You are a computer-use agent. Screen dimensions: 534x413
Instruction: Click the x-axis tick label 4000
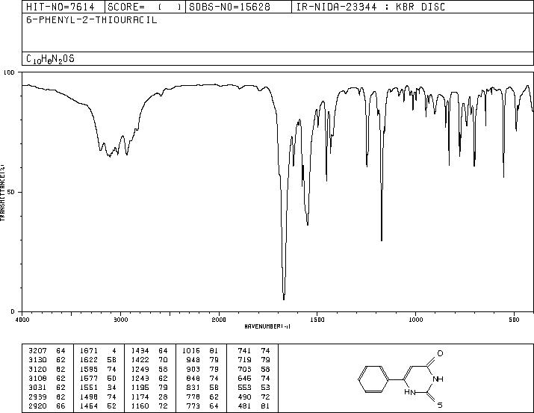[22, 320]
